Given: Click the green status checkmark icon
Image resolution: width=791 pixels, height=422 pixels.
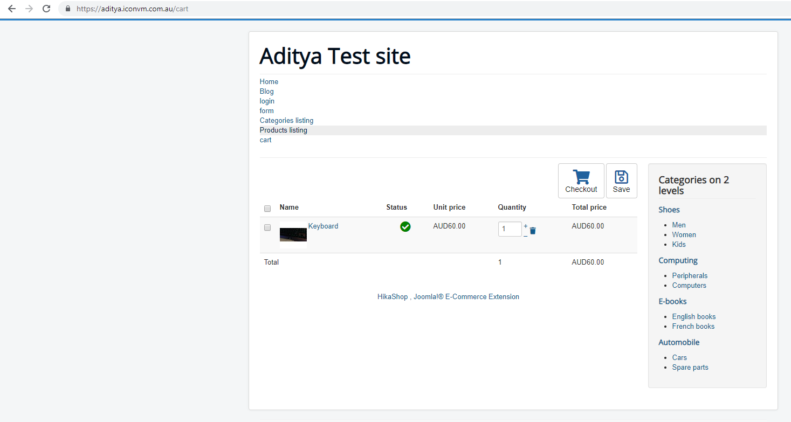Looking at the screenshot, I should (x=405, y=227).
